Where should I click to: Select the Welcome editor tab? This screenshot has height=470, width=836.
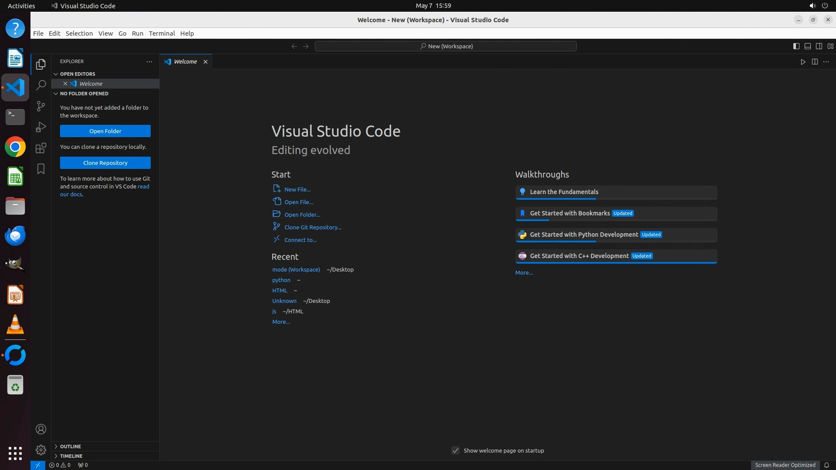(185, 62)
